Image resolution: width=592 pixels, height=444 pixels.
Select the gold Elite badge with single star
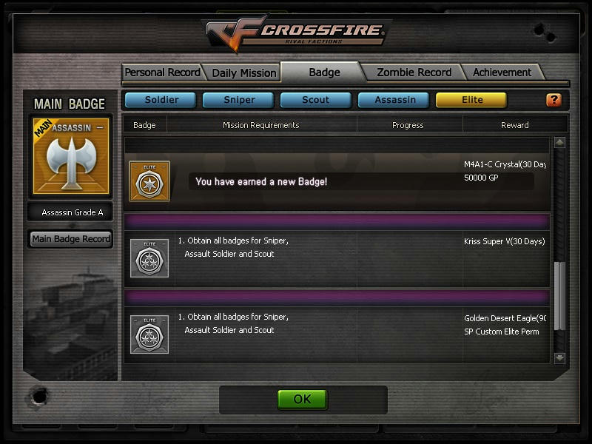click(x=149, y=181)
